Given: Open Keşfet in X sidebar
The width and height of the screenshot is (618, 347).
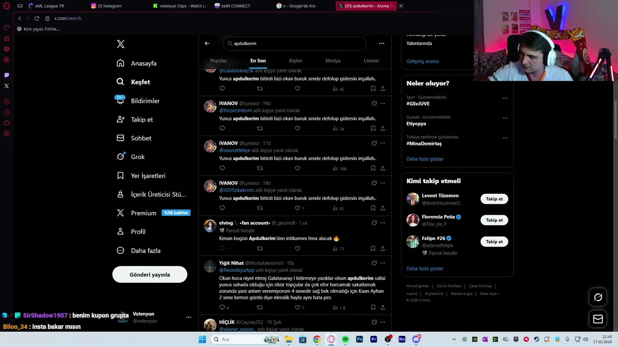Looking at the screenshot, I should (x=133, y=82).
